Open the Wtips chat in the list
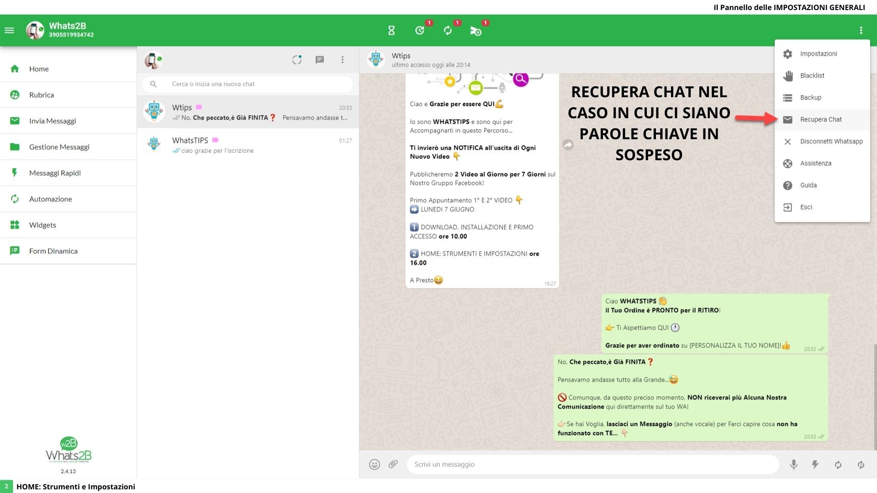 coord(248,112)
